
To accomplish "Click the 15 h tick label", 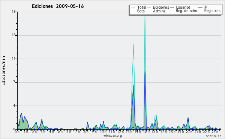I will click(x=146, y=131).
